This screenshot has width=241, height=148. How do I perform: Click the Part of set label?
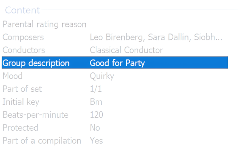pos(22,89)
